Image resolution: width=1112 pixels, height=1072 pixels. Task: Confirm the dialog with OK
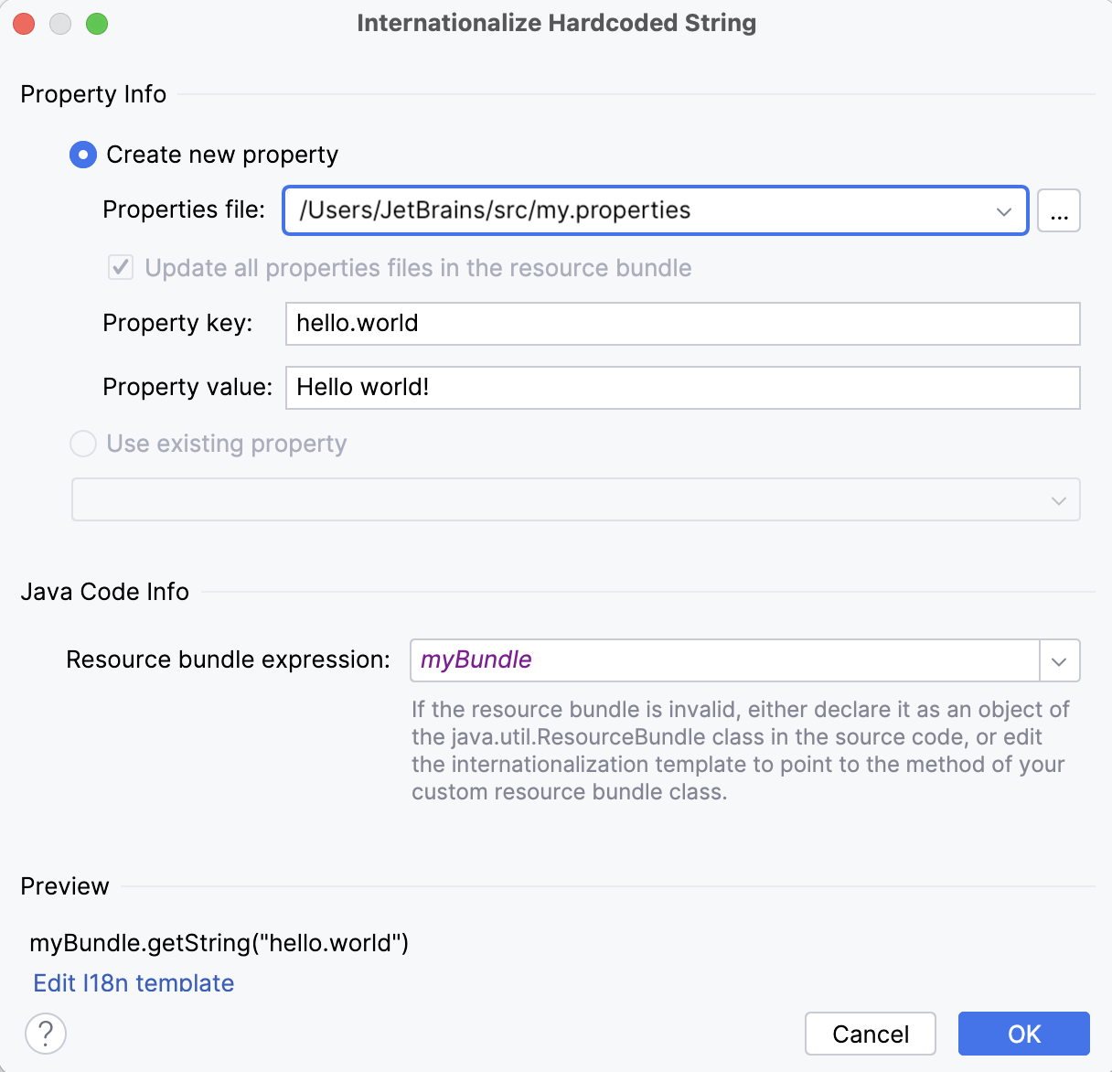tap(1023, 1034)
